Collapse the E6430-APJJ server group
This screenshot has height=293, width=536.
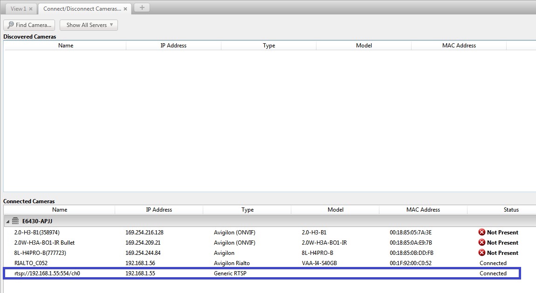tap(7, 221)
